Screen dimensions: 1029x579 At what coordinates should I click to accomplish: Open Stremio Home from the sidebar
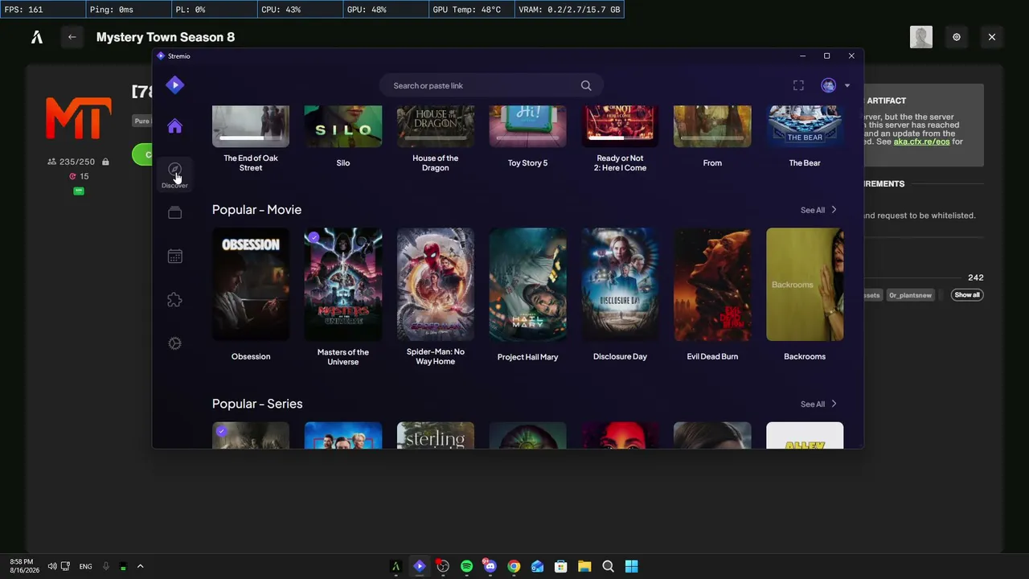pyautogui.click(x=174, y=126)
